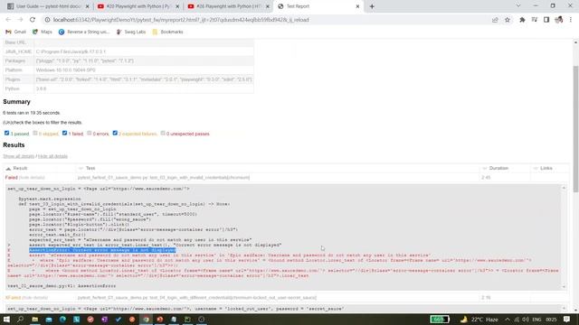Uncheck the failed results filter

click(64, 133)
